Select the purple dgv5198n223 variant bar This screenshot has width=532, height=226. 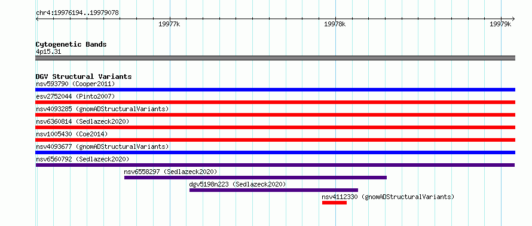[274, 190]
